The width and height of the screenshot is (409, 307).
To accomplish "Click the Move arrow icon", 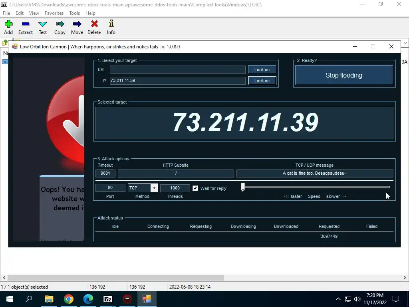I will click(77, 24).
